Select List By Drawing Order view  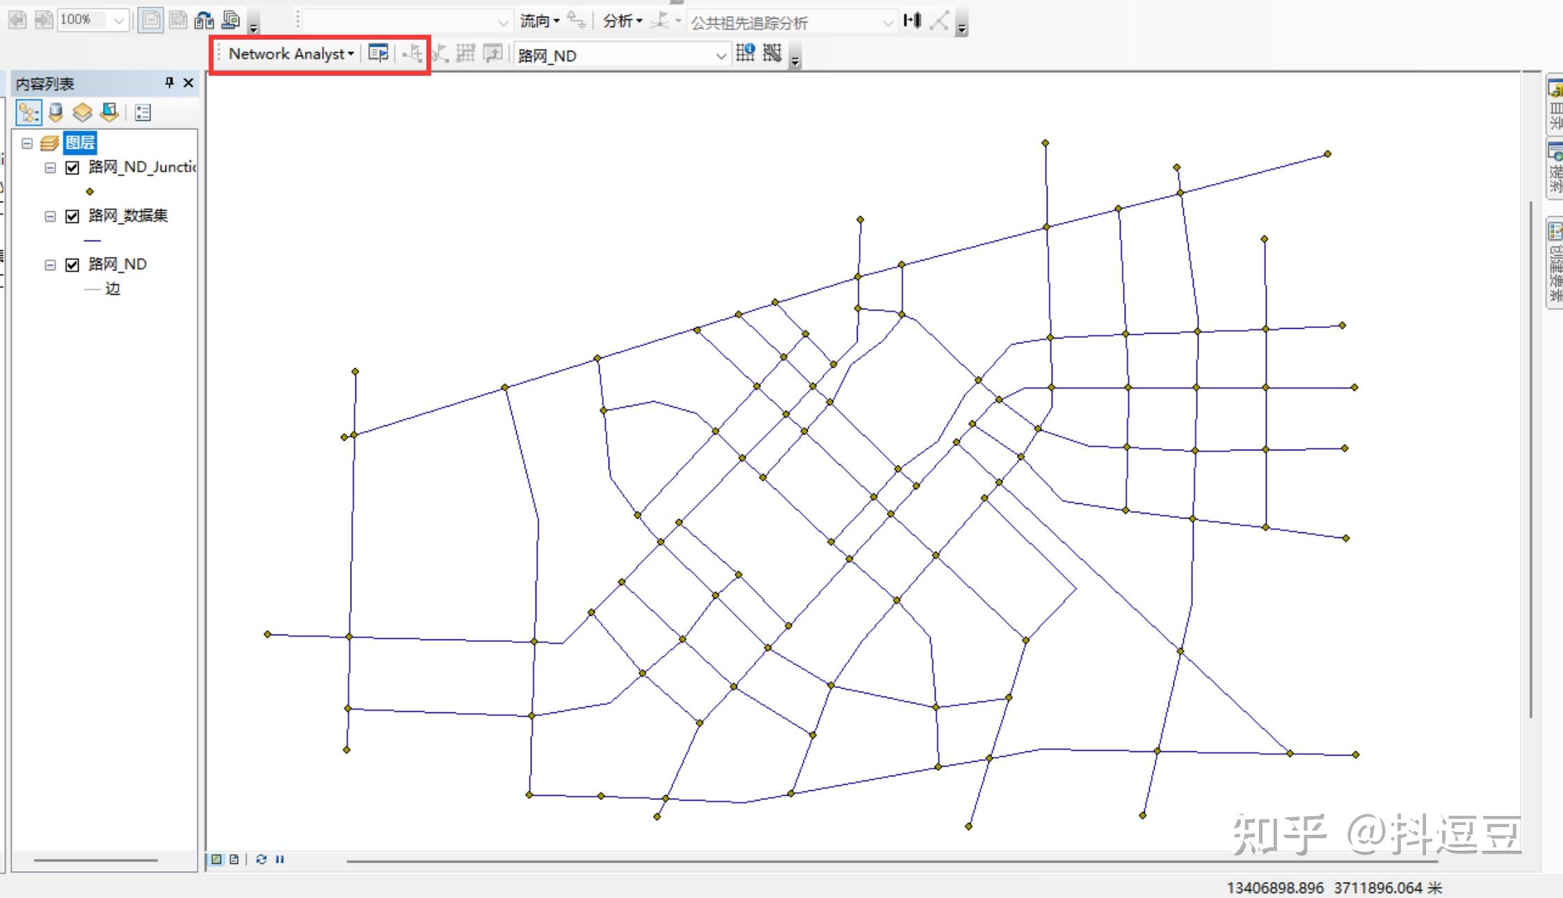29,113
